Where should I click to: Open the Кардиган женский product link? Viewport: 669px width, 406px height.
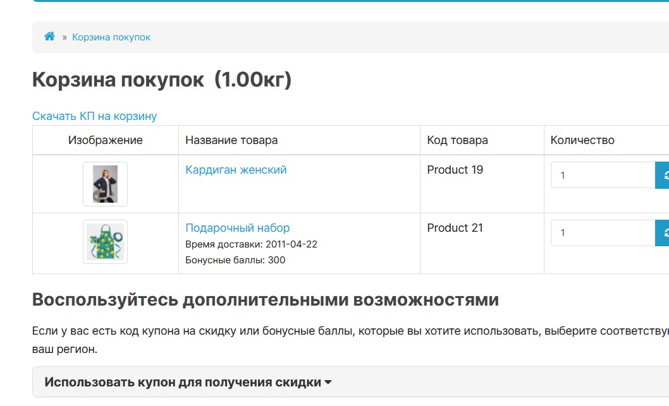tap(236, 170)
